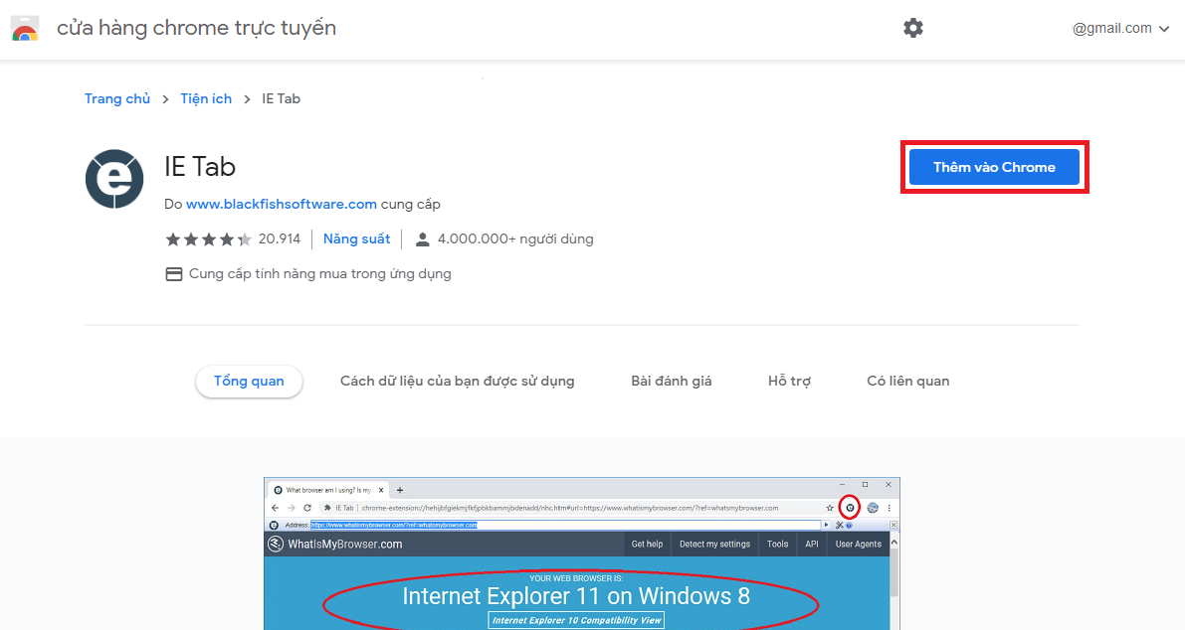This screenshot has height=630, width=1185.
Task: Expand the @gmail.com account dropdown
Action: click(x=1120, y=29)
